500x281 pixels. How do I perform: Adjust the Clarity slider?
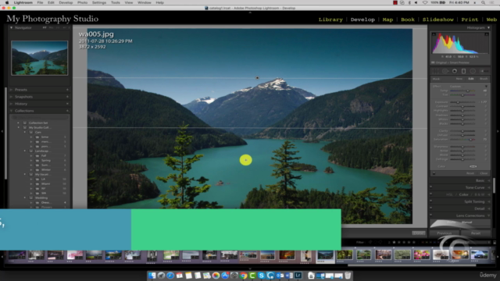point(462,130)
